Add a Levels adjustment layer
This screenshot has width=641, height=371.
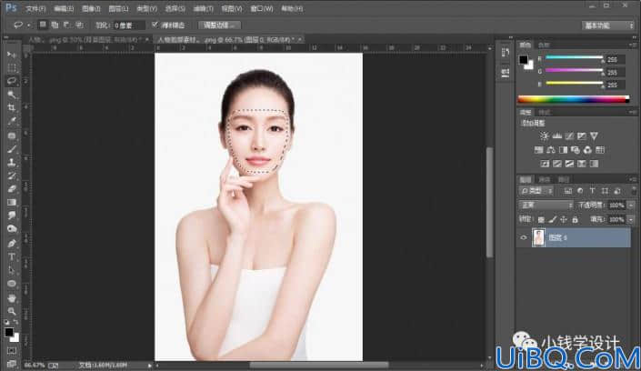(x=556, y=135)
